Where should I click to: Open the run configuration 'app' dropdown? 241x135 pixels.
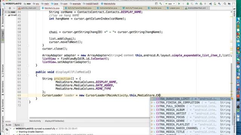click(170, 4)
